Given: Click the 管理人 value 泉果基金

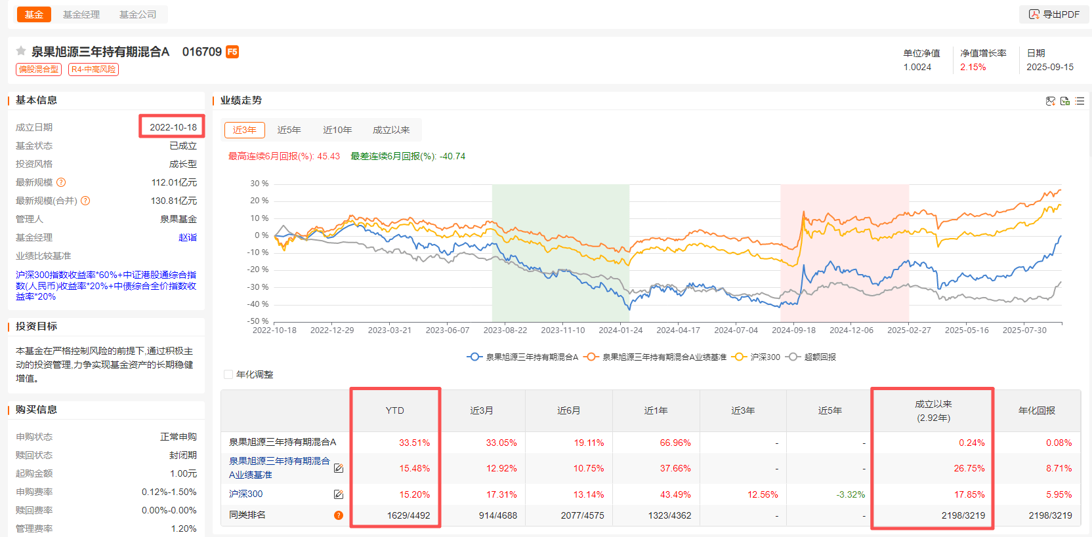Looking at the screenshot, I should (x=178, y=219).
